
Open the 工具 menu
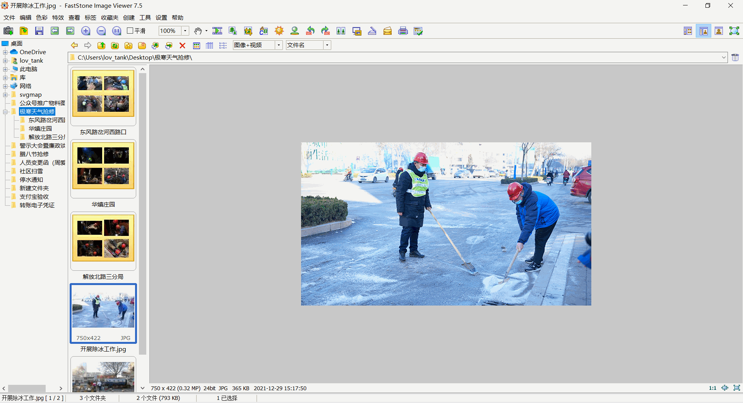click(x=145, y=18)
